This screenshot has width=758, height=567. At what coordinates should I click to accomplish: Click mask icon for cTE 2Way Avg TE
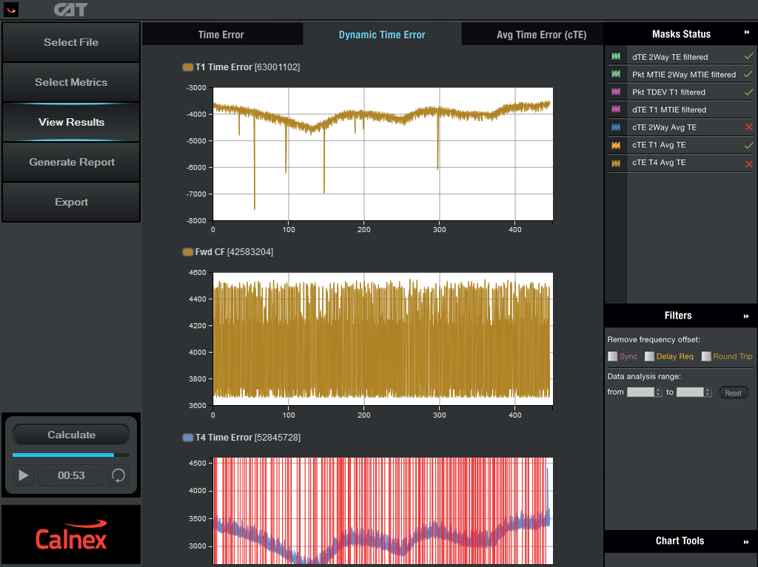(x=616, y=127)
